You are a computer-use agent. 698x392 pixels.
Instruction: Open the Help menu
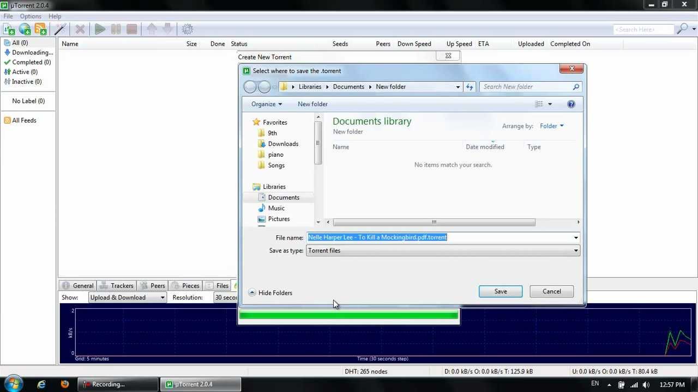point(55,16)
